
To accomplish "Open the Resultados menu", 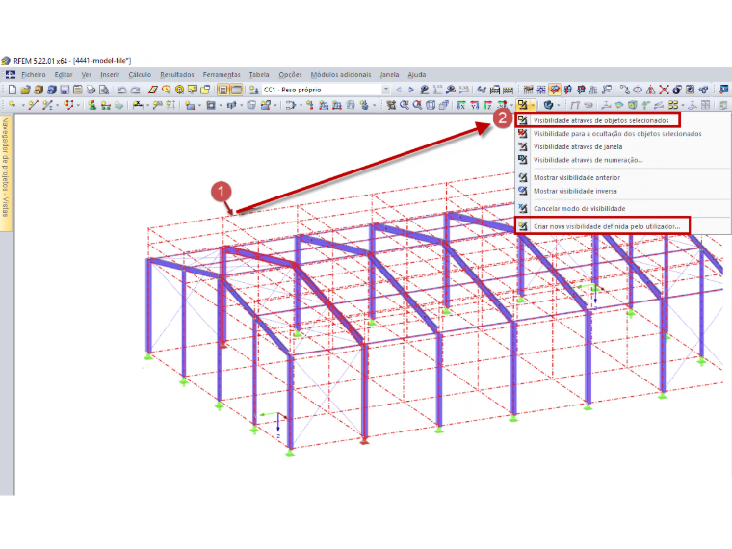I will click(x=177, y=75).
